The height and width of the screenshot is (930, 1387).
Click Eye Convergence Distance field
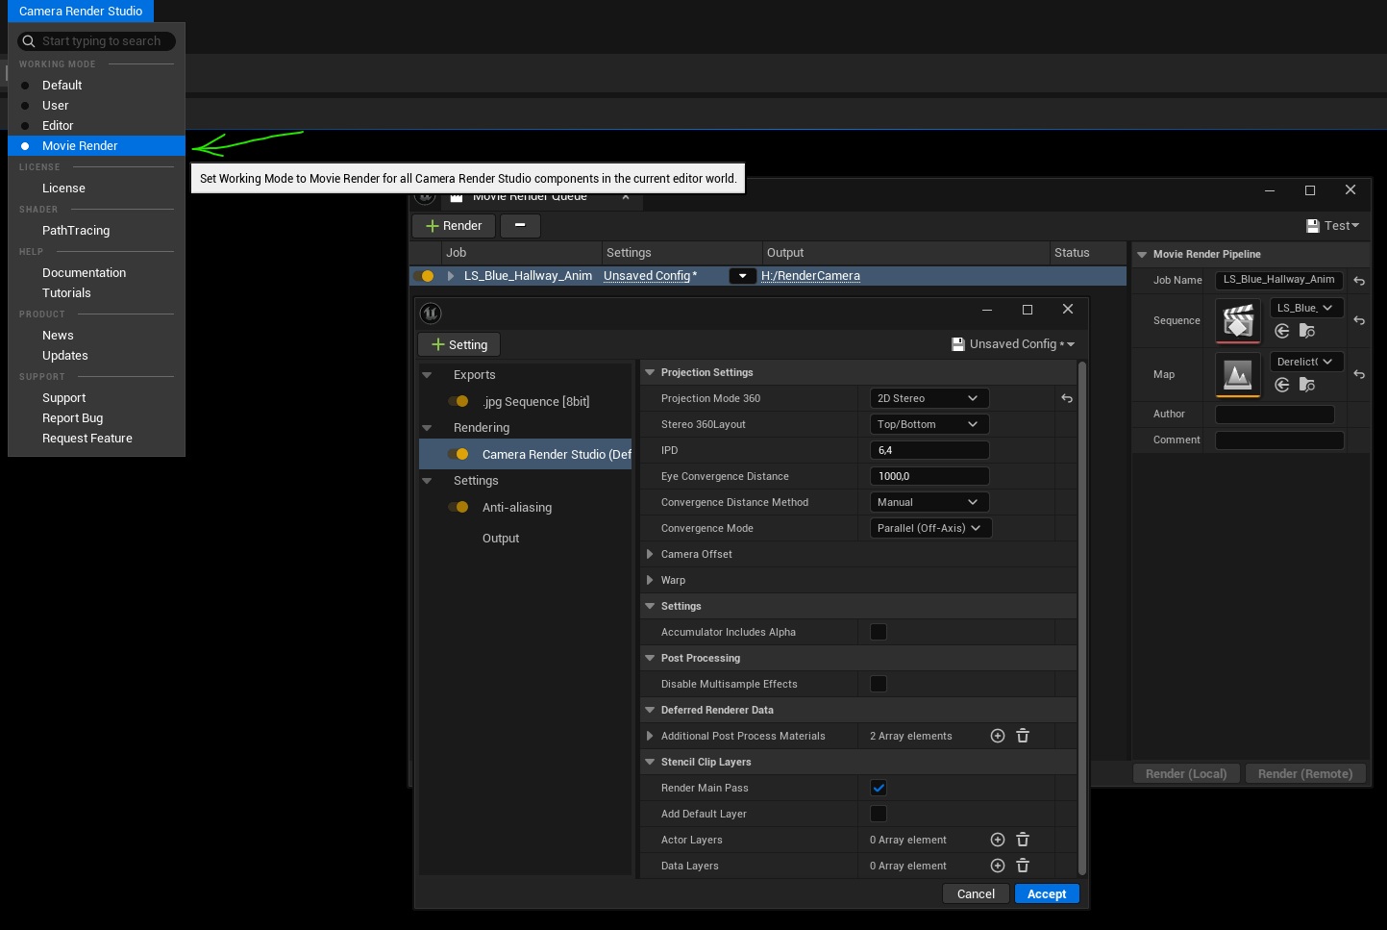click(929, 476)
